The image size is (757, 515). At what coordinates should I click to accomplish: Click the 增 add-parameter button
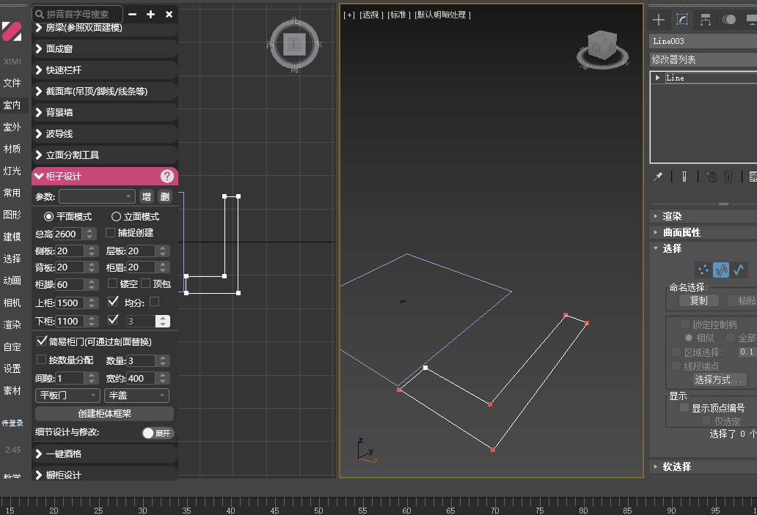(x=146, y=196)
